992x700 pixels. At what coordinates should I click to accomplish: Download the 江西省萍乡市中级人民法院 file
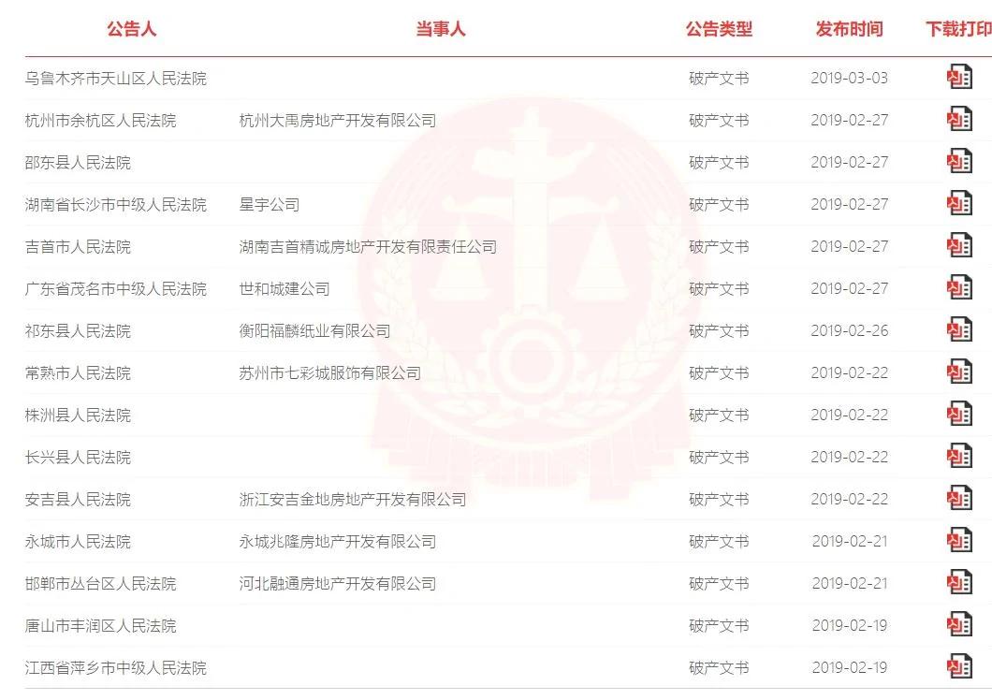(x=959, y=667)
